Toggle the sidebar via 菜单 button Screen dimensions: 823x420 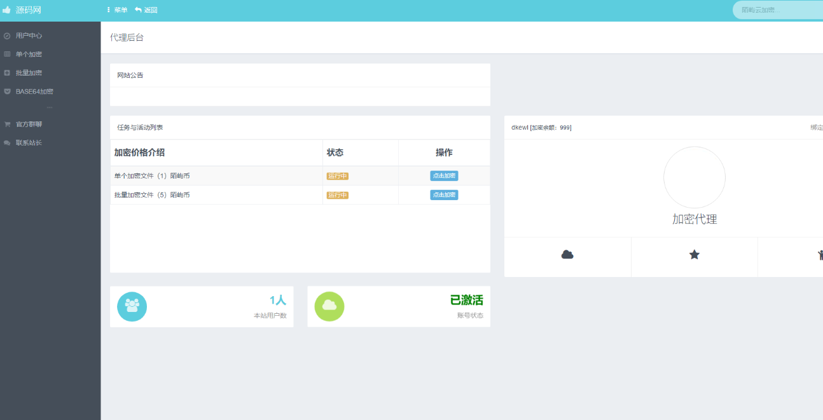click(117, 10)
